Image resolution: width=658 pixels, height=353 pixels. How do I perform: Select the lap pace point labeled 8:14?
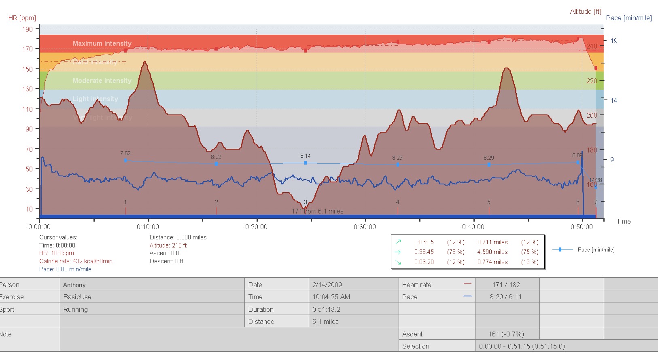tap(306, 163)
